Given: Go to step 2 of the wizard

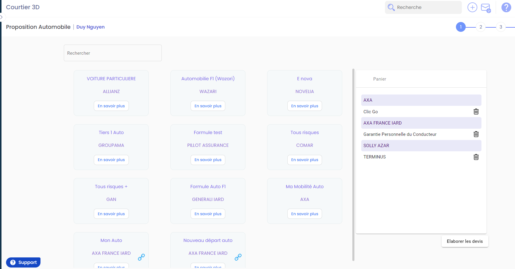Looking at the screenshot, I should coord(481,27).
